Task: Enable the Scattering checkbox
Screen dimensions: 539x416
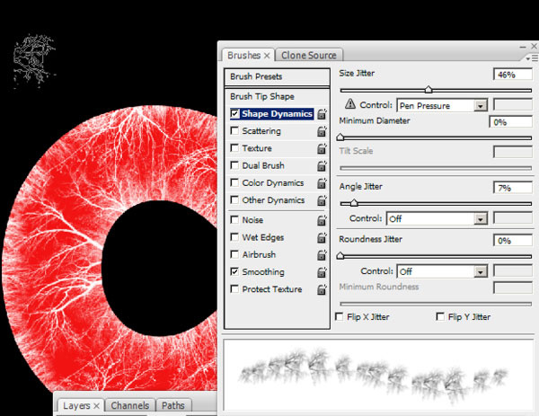Action: 235,131
